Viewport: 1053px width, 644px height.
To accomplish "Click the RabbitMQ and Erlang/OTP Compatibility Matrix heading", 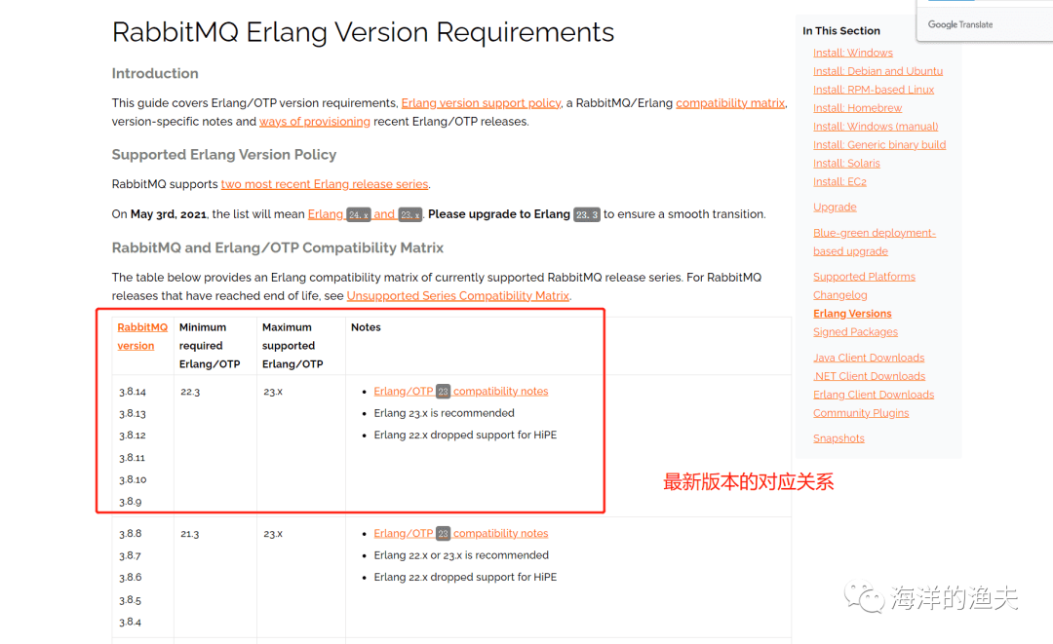I will point(278,247).
